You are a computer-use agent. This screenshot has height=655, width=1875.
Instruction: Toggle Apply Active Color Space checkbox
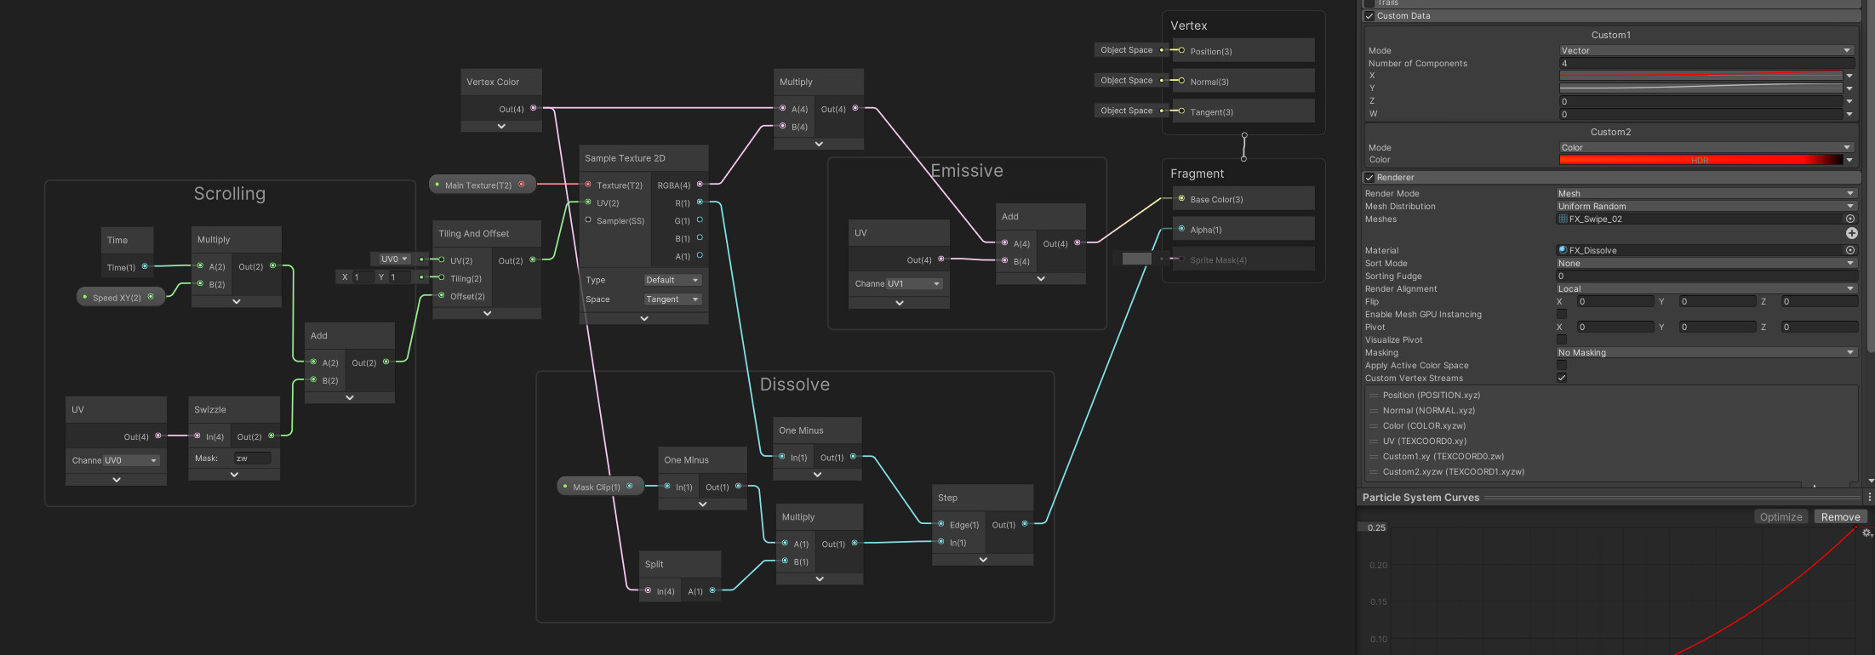click(1562, 365)
